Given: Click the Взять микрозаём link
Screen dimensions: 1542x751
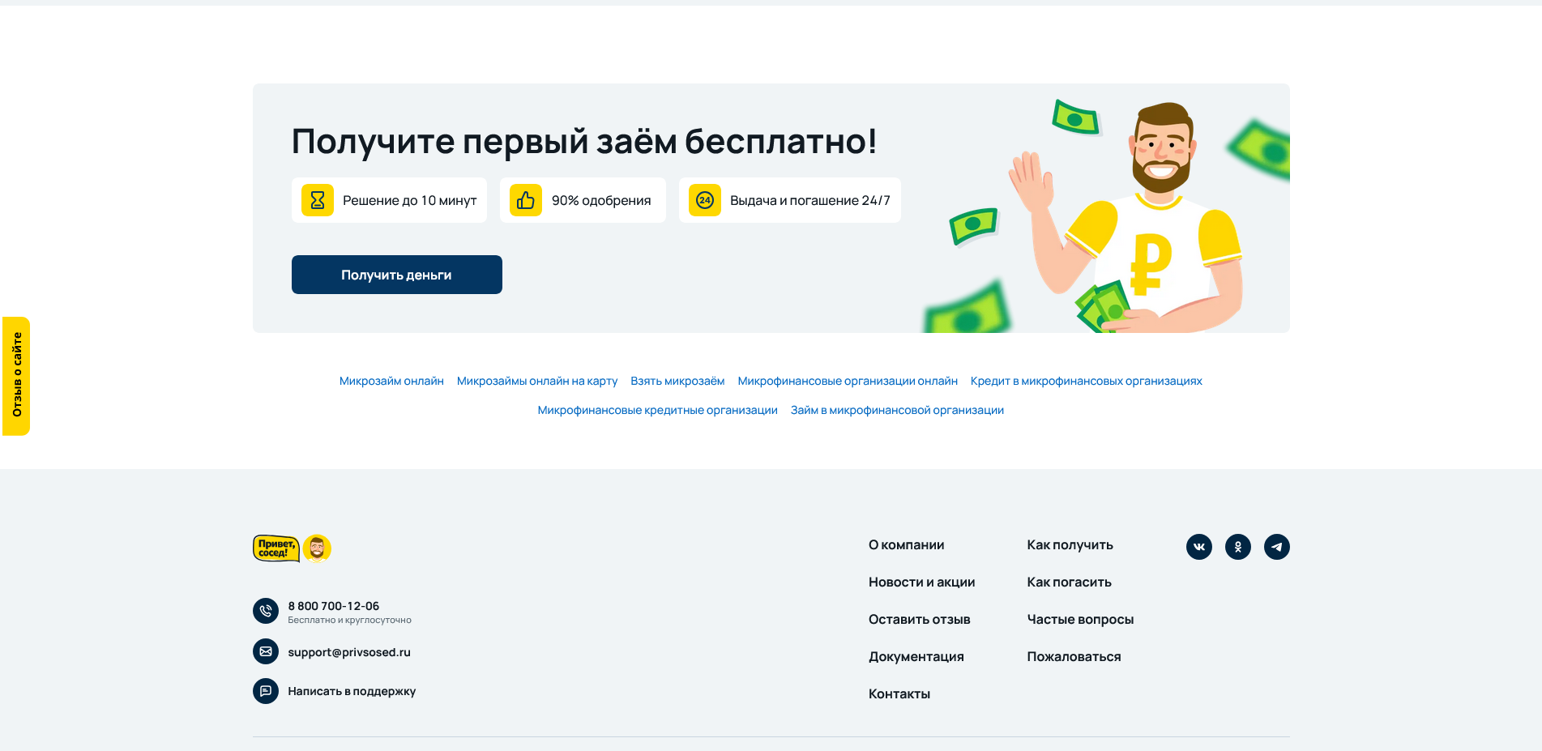Looking at the screenshot, I should [x=677, y=381].
